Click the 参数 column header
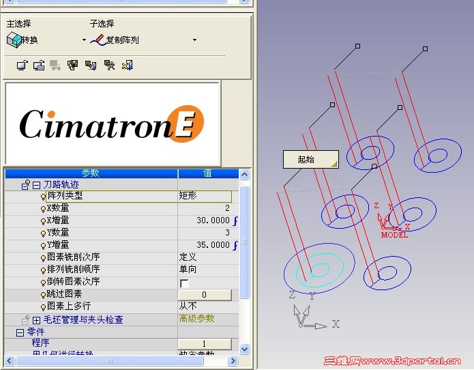 click(91, 173)
